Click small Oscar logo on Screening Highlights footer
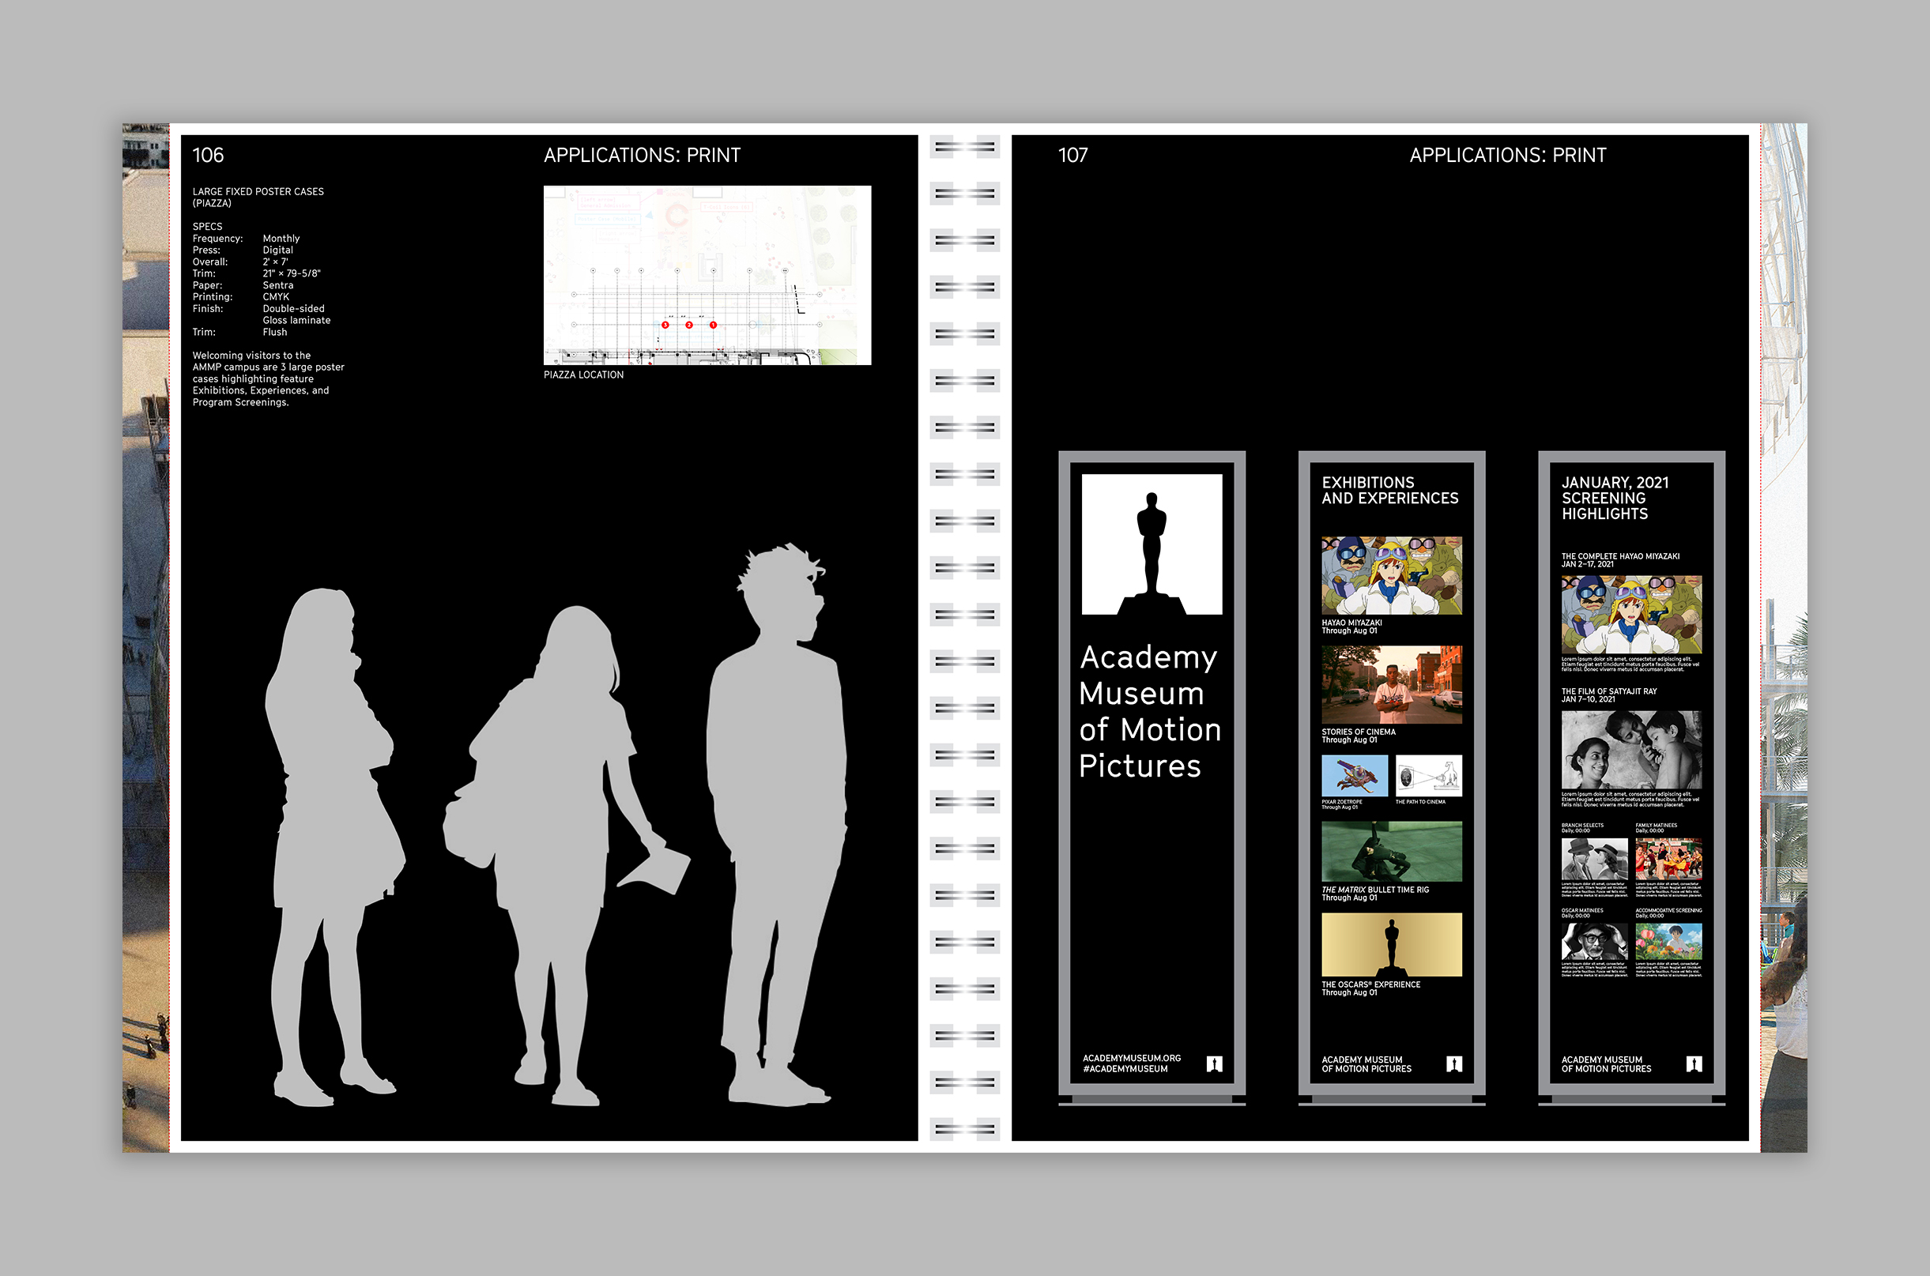 pyautogui.click(x=1693, y=1063)
